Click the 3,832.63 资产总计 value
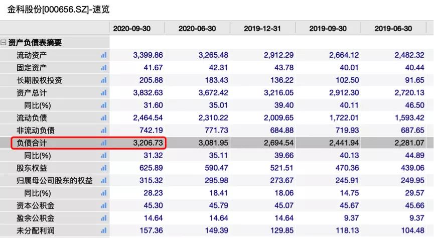Viewport: 434px width, 238px height. pos(148,93)
